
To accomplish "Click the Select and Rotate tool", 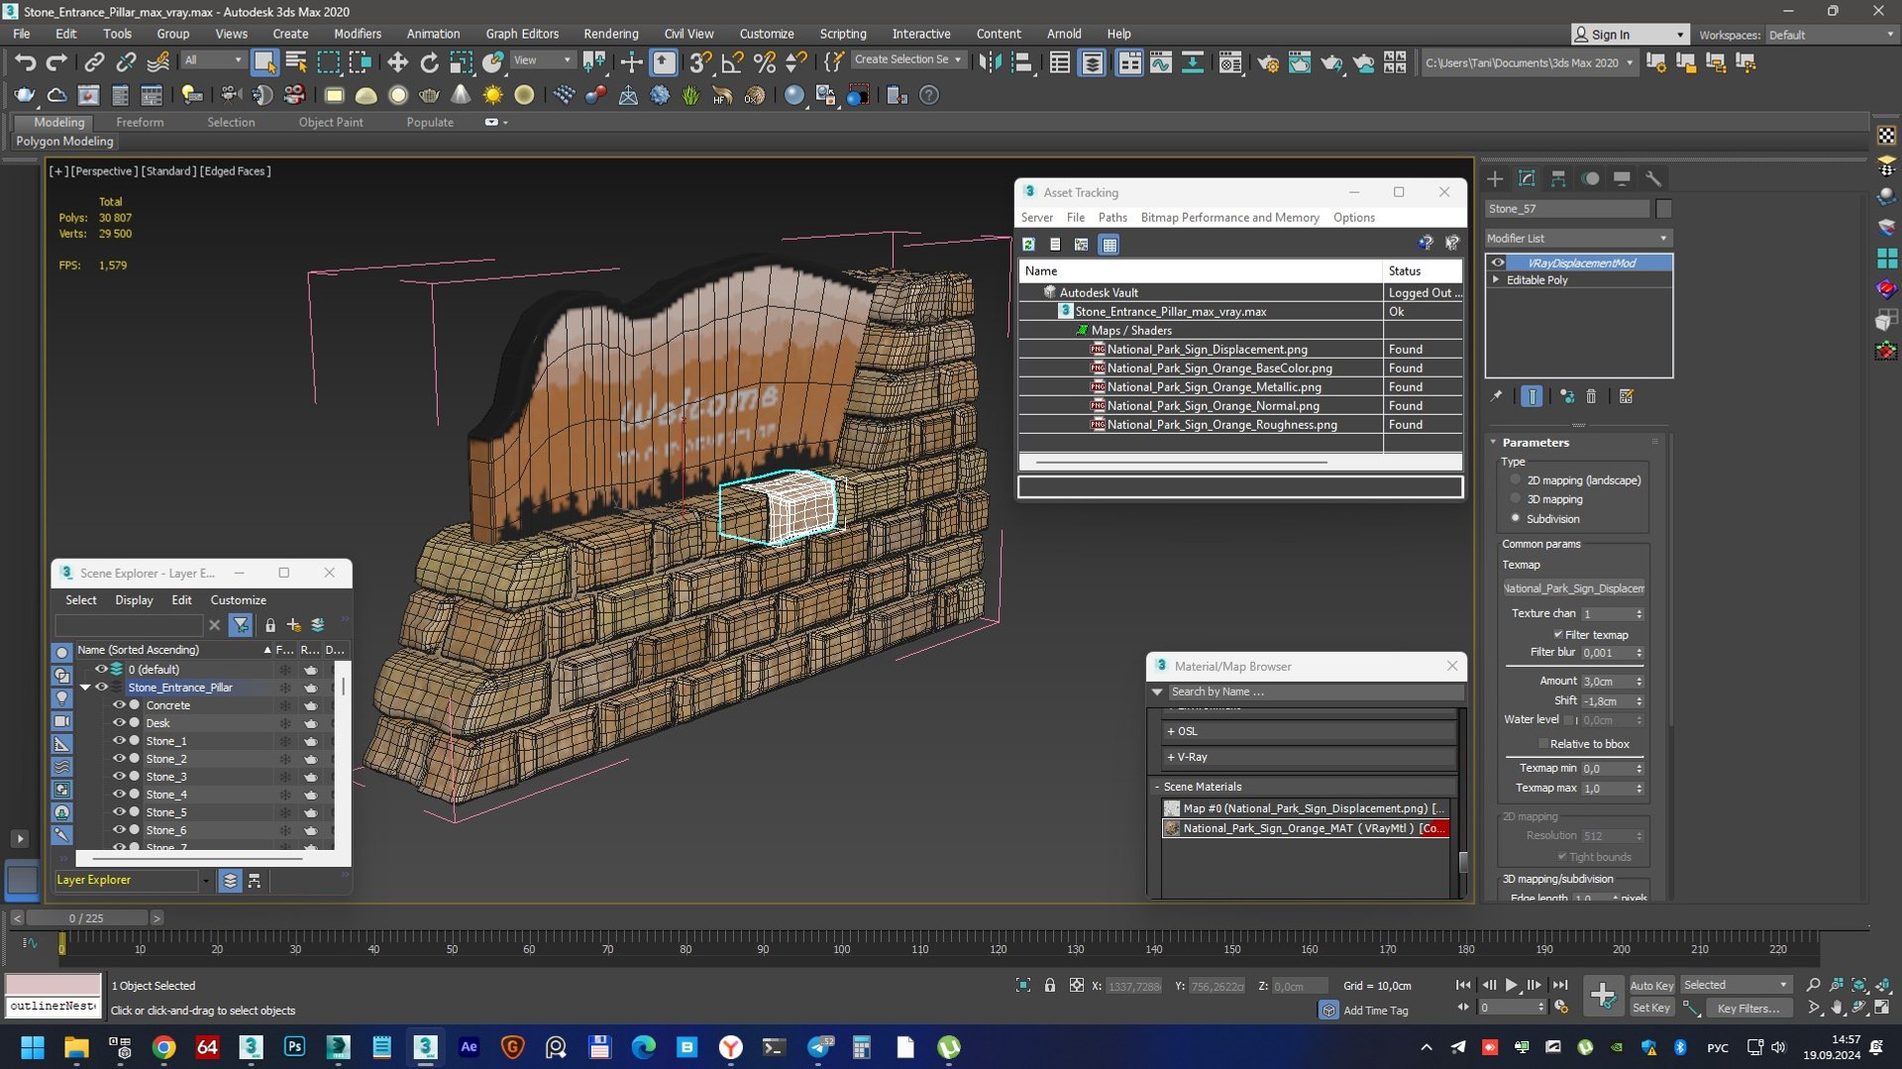I will [x=429, y=63].
